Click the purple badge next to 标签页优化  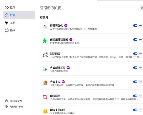pos(66,25)
